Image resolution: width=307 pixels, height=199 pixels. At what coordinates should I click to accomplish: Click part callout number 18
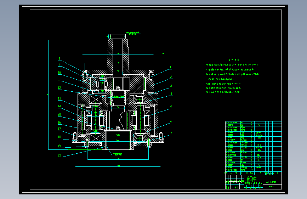[59, 137]
